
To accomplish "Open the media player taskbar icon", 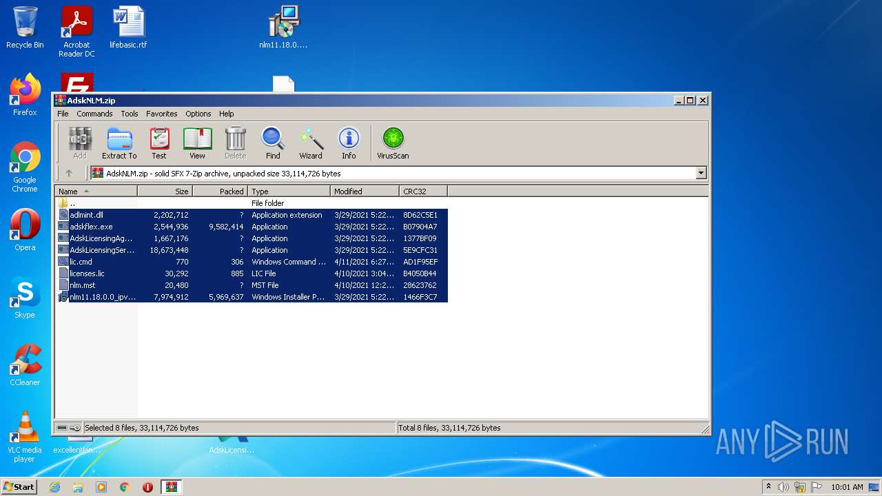I will [x=101, y=487].
